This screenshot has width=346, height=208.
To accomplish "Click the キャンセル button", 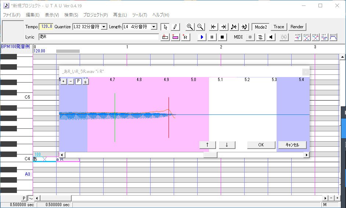I will pyautogui.click(x=292, y=145).
